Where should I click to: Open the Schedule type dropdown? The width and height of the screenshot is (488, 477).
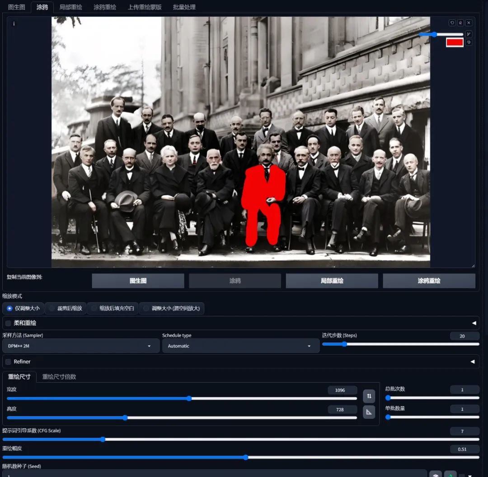241,346
